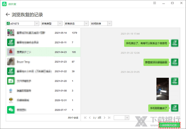Viewport: 186px width, 129px height.
Task: Click the message starting with 群里报
Action: 156,62
